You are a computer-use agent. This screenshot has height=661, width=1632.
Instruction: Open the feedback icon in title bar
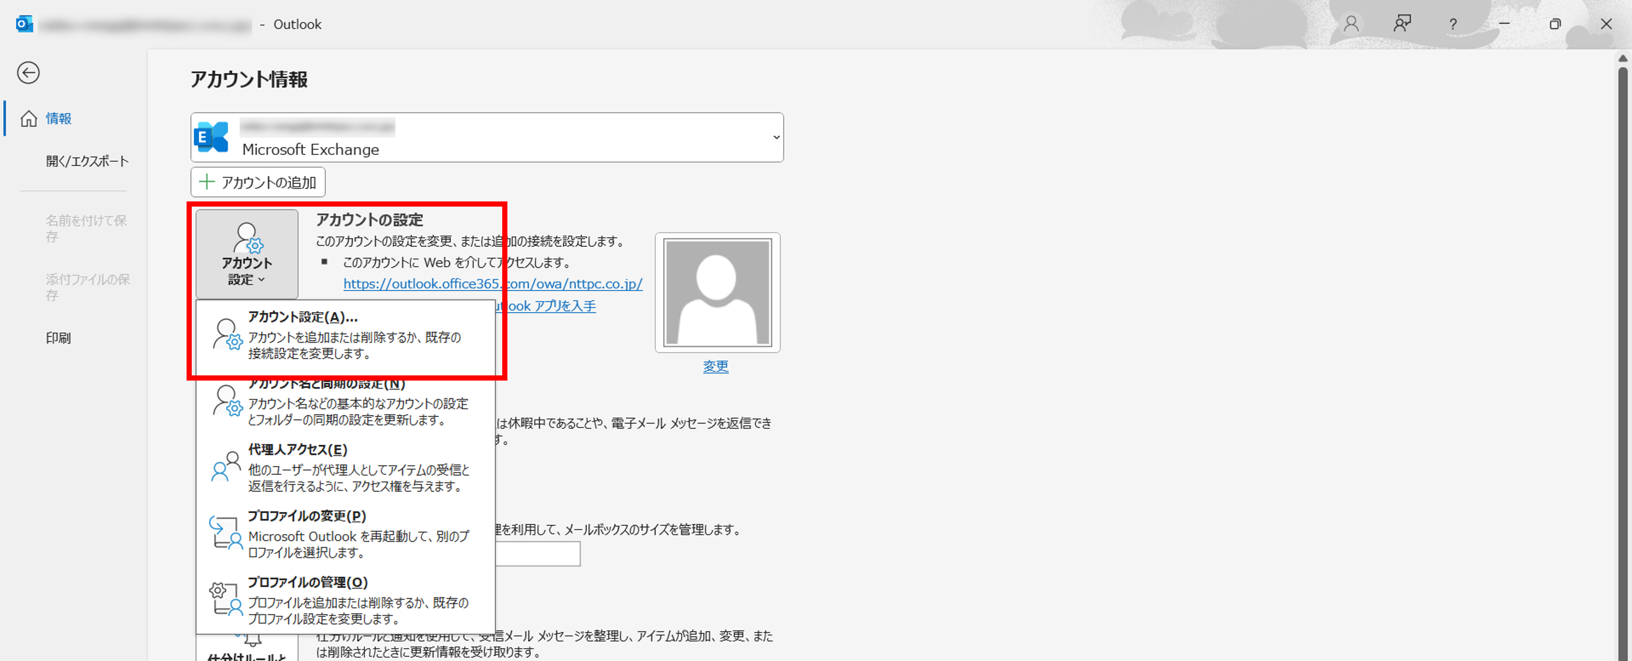point(1402,24)
